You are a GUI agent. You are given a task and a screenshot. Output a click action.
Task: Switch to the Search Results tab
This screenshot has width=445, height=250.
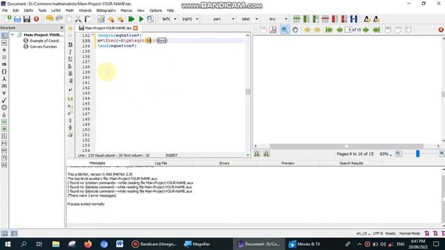351,163
